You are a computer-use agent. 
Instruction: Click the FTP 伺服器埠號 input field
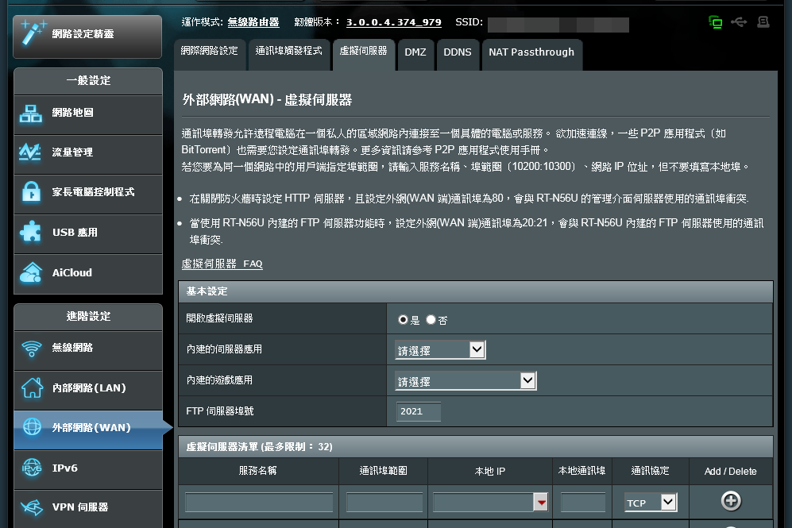pyautogui.click(x=418, y=411)
